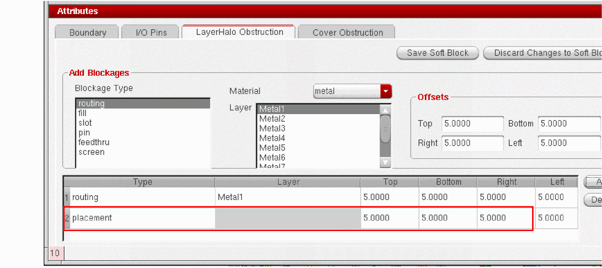The height and width of the screenshot is (268, 602).
Task: Open the Cover Obstruction tab
Action: tap(347, 33)
